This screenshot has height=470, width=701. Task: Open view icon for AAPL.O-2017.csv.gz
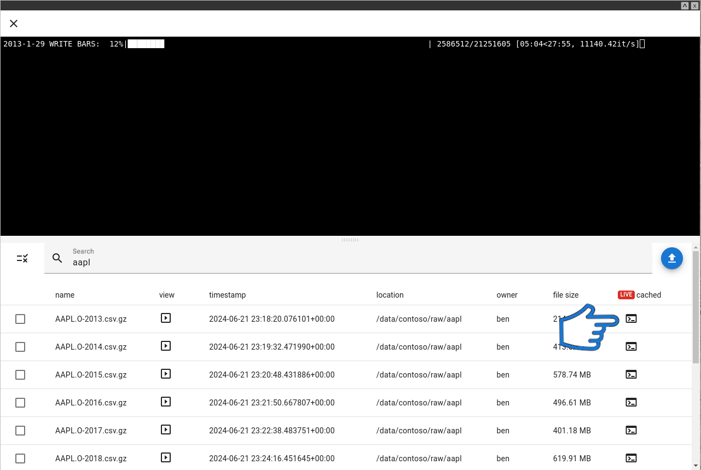pos(166,430)
